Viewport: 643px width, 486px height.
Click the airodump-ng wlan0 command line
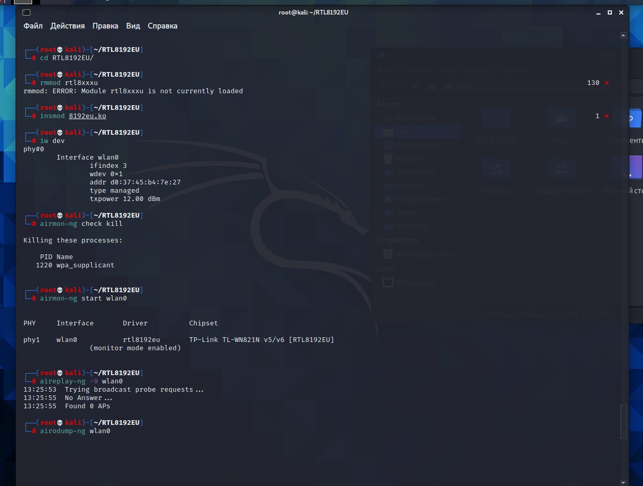(x=75, y=431)
